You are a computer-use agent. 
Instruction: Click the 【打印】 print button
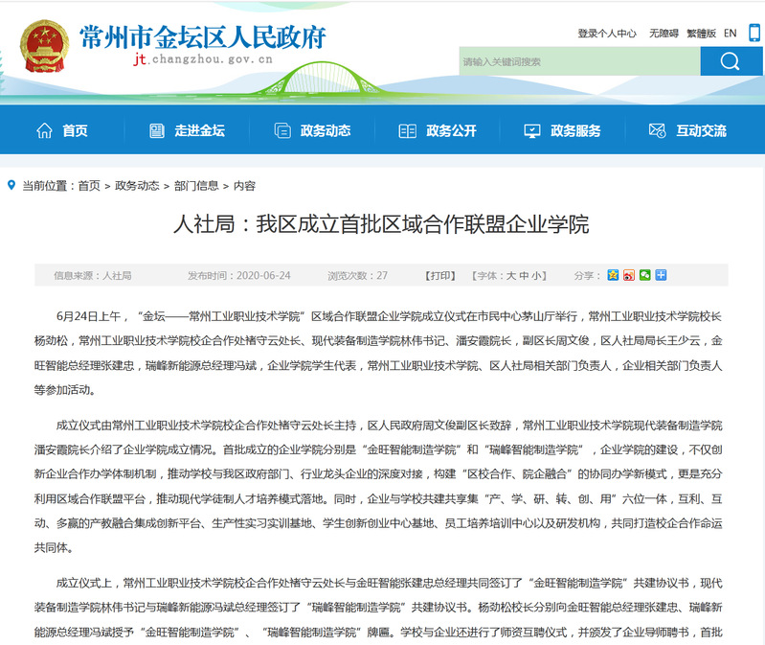point(440,275)
